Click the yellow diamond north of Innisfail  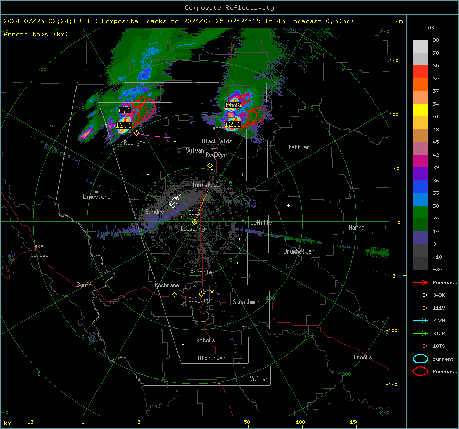click(x=210, y=166)
